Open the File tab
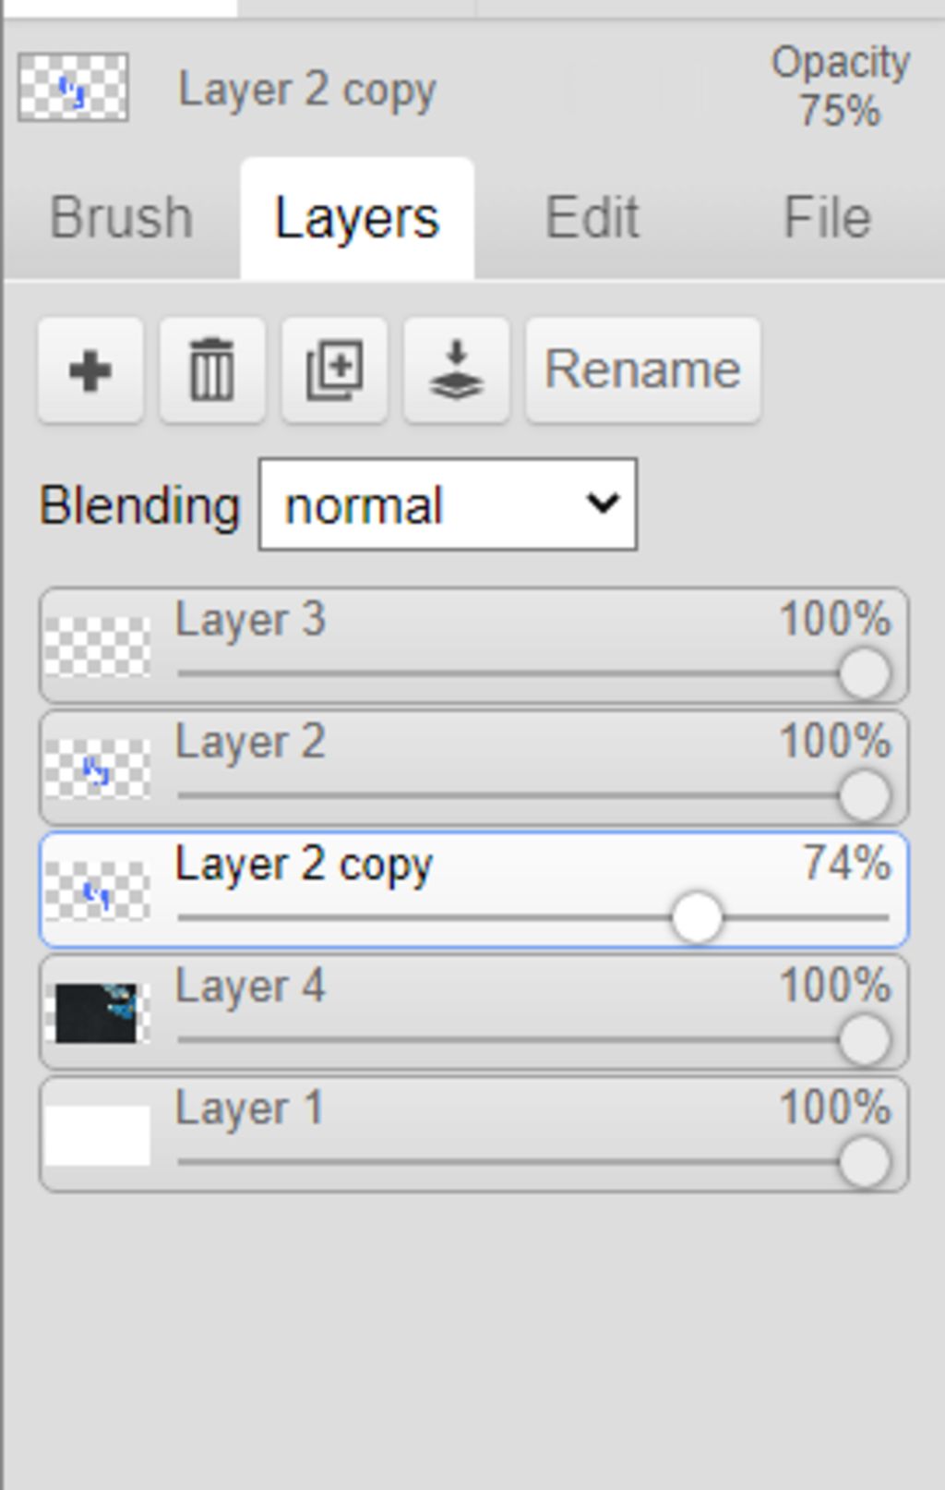Image resolution: width=945 pixels, height=1490 pixels. point(827,218)
